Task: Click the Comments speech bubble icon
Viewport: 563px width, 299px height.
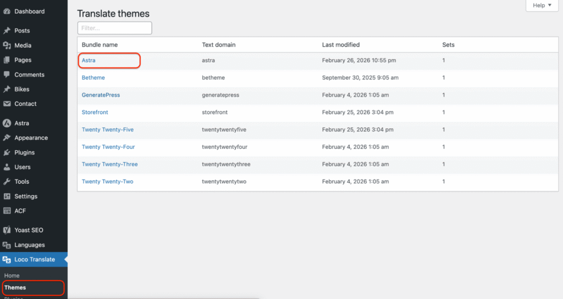Action: tap(7, 75)
